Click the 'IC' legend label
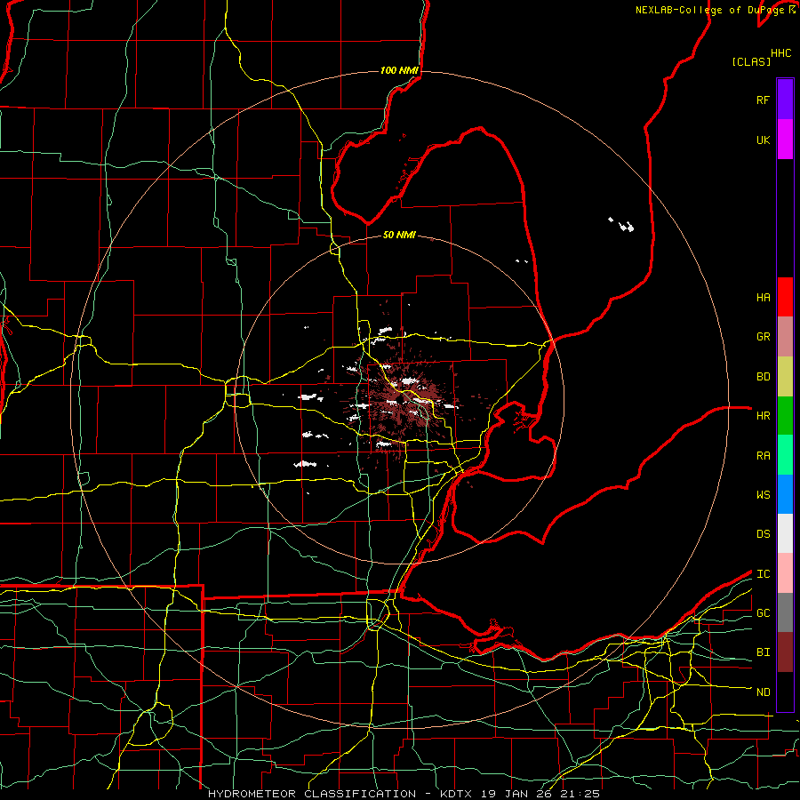 click(763, 574)
